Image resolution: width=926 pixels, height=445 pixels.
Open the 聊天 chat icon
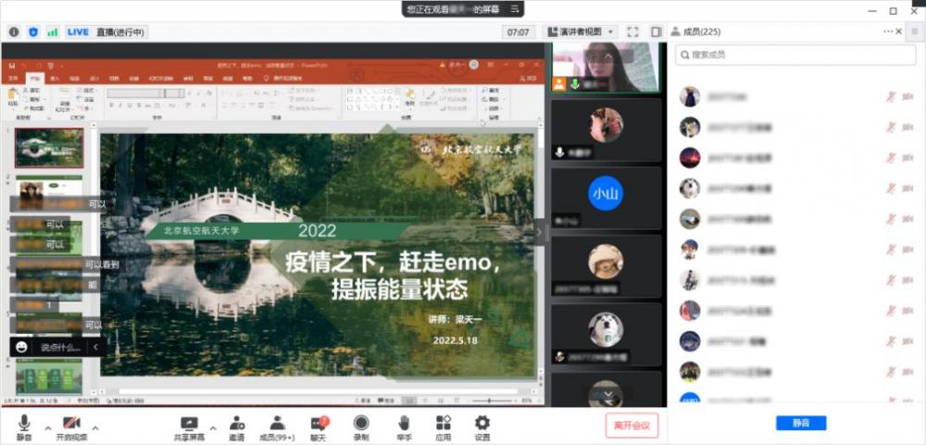coord(319,426)
